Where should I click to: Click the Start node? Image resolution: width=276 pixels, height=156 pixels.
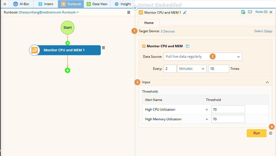click(x=68, y=28)
